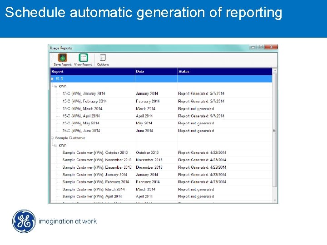
Task: Select Sample Customer (kWh), November 2013 row
Action: (x=161, y=160)
